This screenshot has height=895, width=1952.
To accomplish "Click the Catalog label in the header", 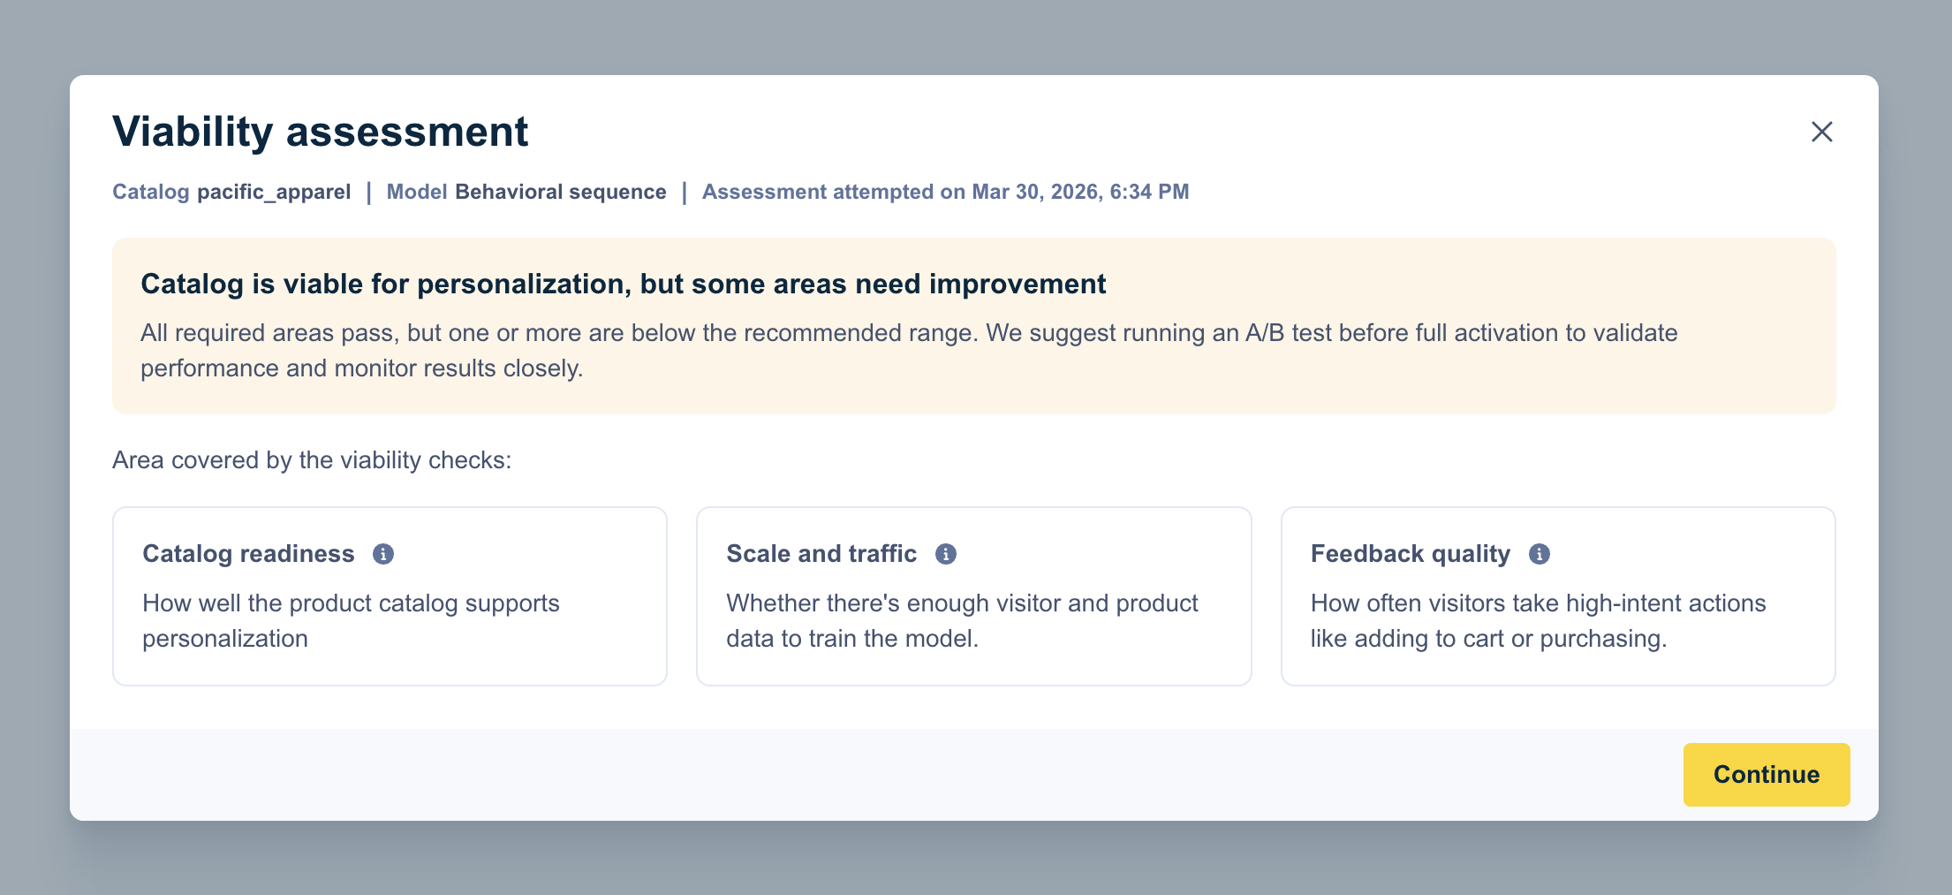I will (x=150, y=192).
